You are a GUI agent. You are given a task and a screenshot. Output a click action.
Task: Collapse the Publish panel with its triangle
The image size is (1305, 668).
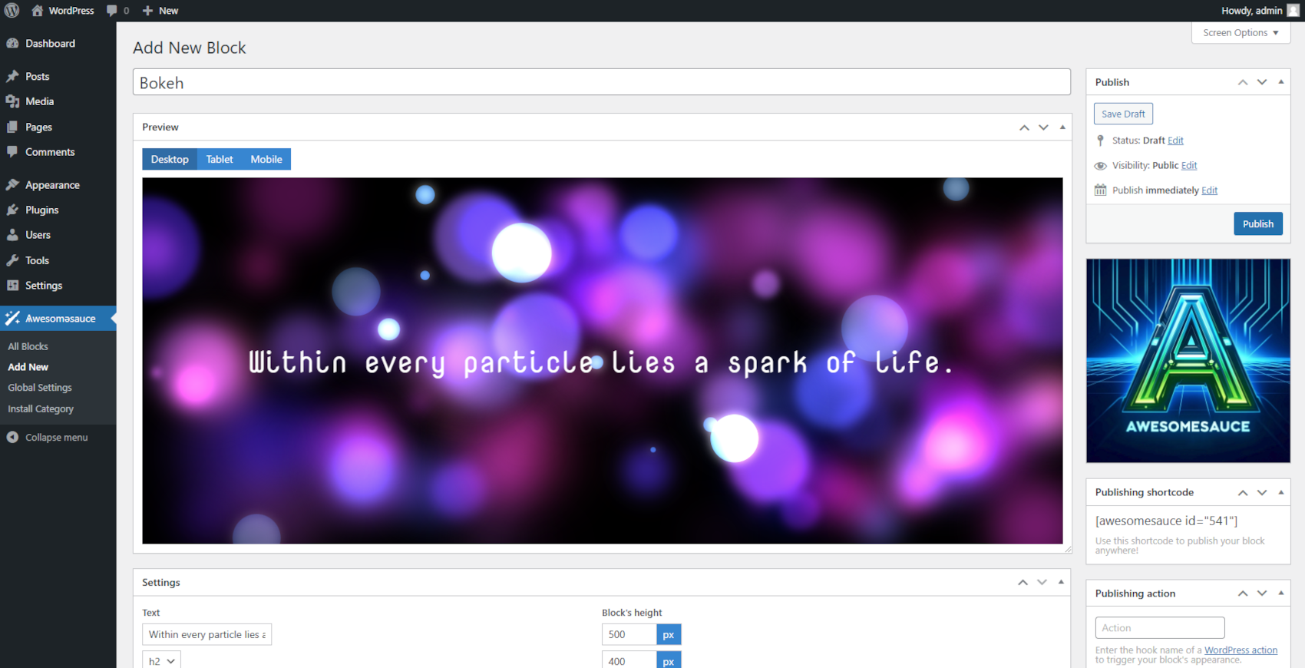1281,82
